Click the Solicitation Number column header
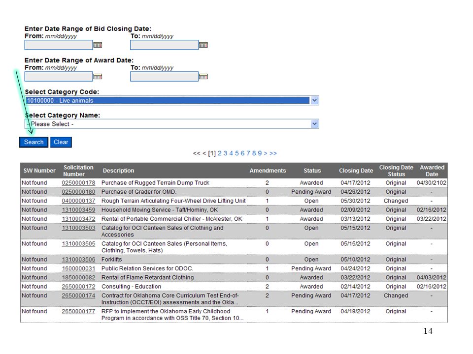 click(x=78, y=171)
